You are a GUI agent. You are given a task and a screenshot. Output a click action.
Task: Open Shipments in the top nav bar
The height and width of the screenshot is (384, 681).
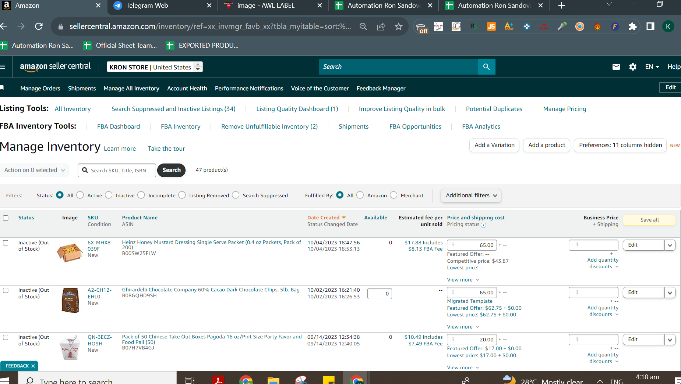pyautogui.click(x=82, y=89)
